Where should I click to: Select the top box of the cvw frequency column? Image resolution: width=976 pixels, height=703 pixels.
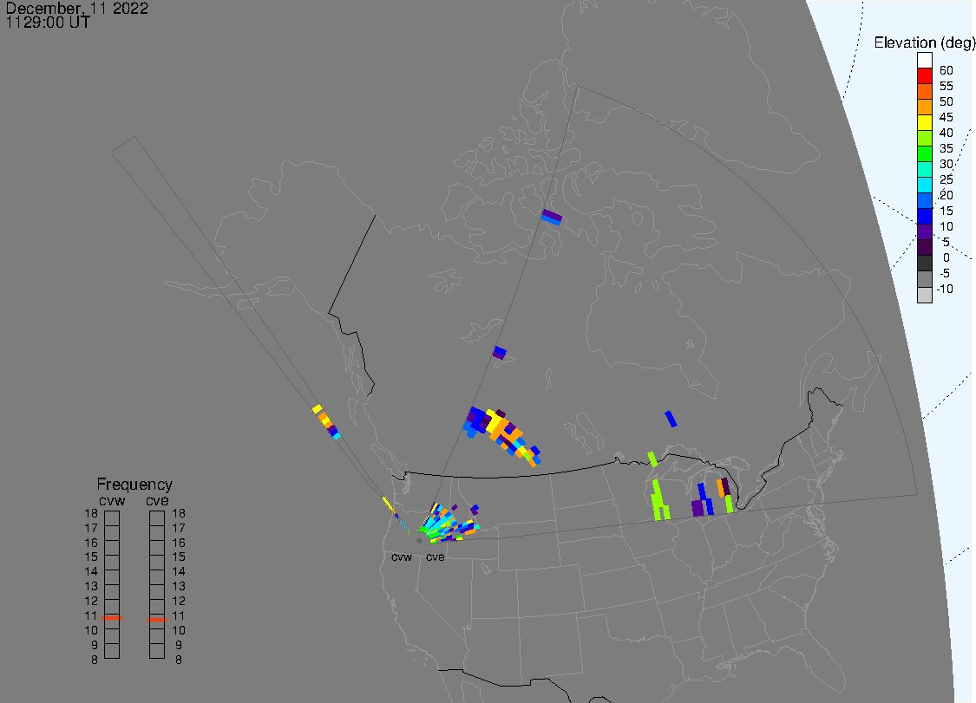(x=112, y=517)
